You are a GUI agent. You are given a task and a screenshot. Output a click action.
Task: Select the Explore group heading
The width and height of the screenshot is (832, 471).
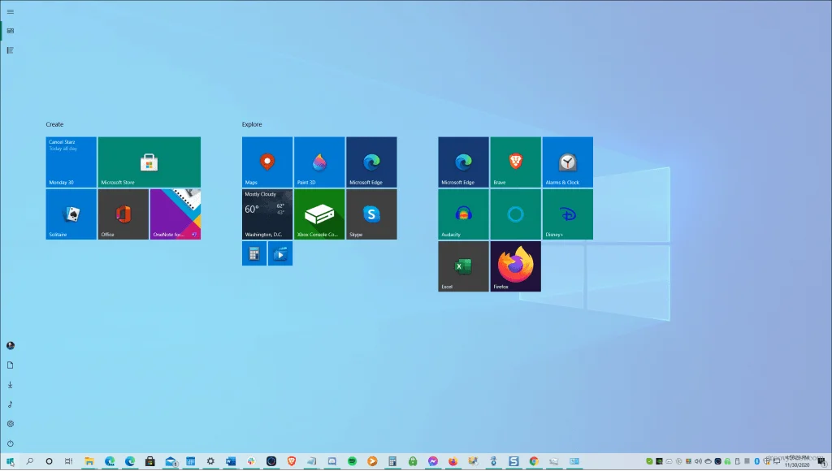(252, 124)
